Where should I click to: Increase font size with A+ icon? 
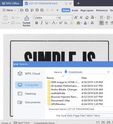pyautogui.click(x=76, y=18)
